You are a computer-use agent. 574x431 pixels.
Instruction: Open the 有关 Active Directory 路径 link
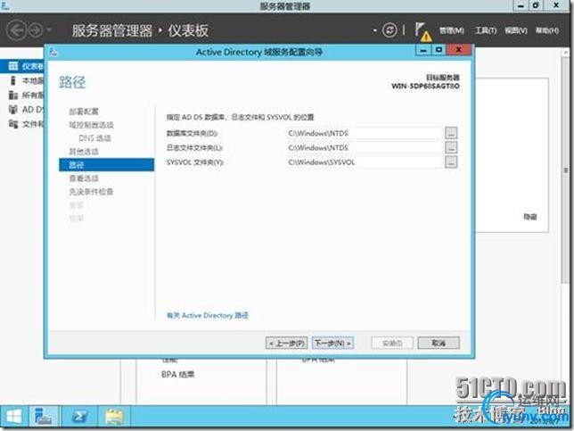tap(208, 315)
